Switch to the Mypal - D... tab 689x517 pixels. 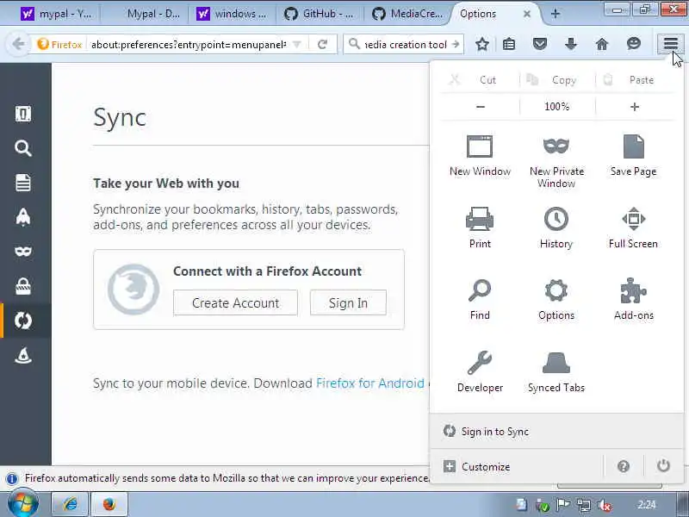pyautogui.click(x=145, y=14)
